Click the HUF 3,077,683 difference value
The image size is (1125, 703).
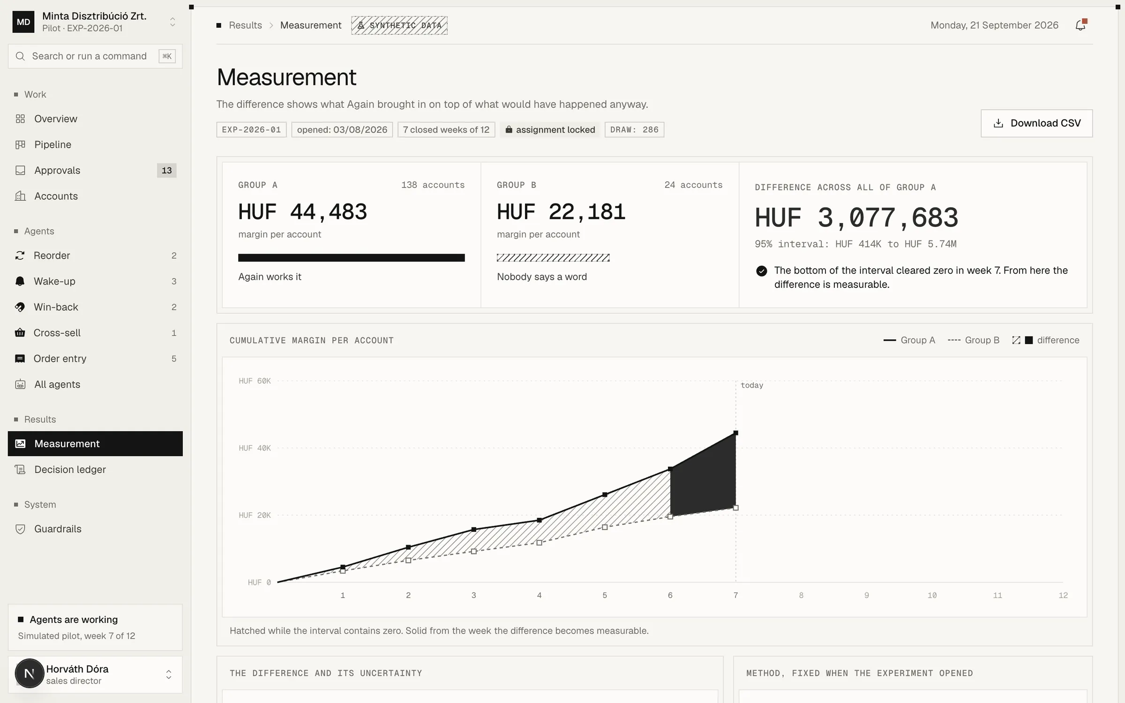click(x=856, y=218)
